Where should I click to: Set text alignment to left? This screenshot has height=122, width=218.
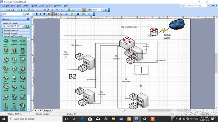click(49, 14)
